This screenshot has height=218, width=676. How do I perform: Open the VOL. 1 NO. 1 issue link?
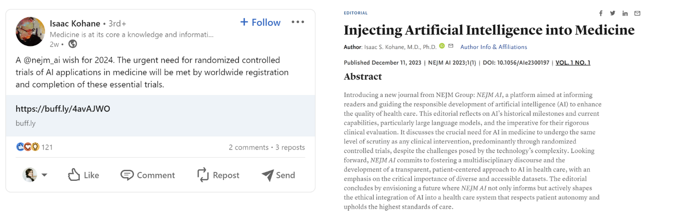pyautogui.click(x=573, y=63)
